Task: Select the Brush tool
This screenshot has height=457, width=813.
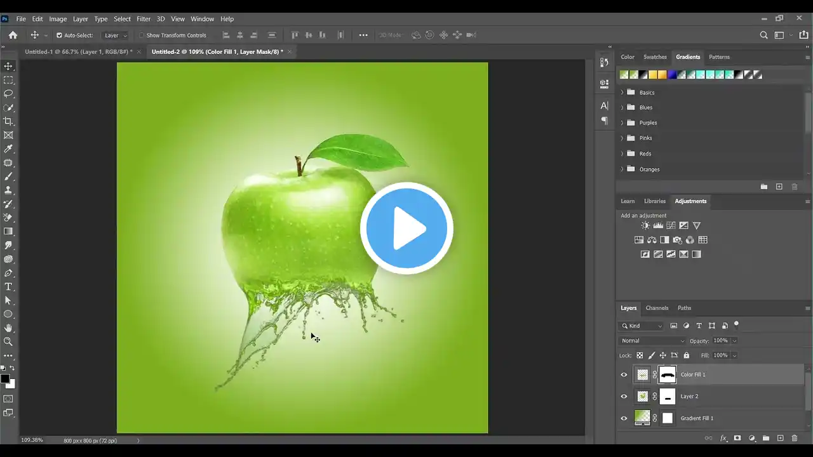Action: [9, 176]
